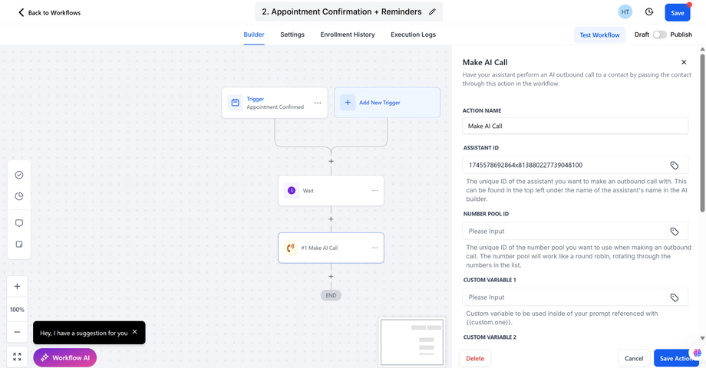Click the zoom in plus icon
The image size is (706, 368).
[18, 287]
